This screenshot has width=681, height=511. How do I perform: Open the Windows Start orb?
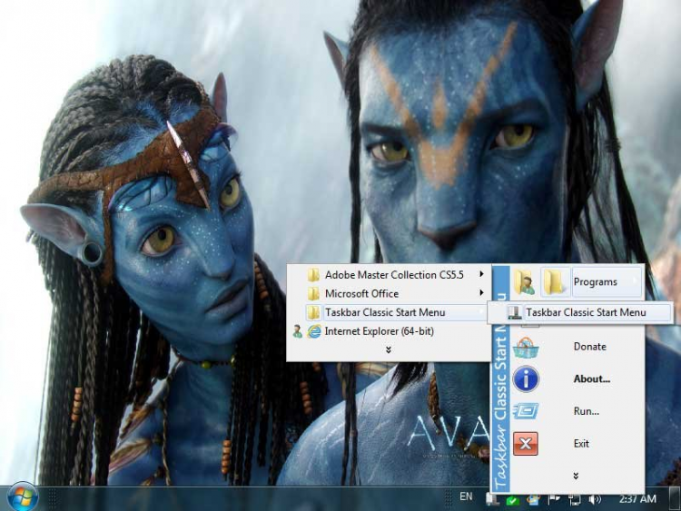22,497
